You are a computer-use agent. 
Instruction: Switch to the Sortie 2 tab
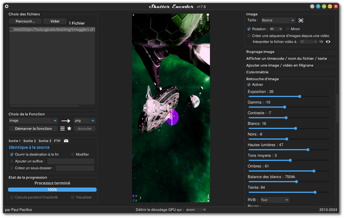point(30,141)
